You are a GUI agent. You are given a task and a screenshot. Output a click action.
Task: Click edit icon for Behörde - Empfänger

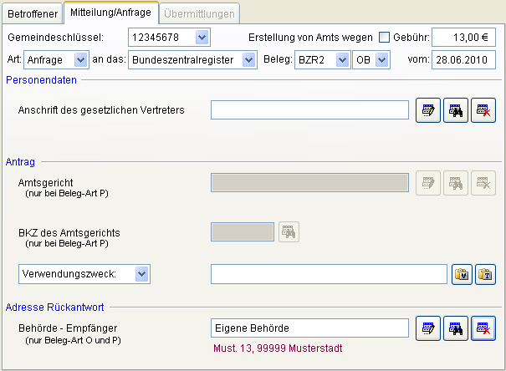pyautogui.click(x=428, y=328)
